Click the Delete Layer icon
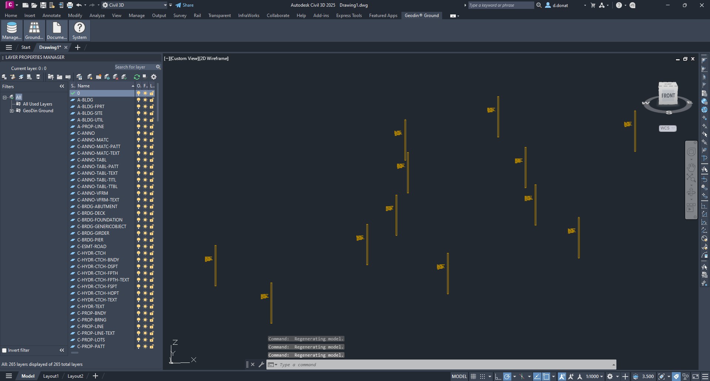This screenshot has height=381, width=710. click(x=115, y=77)
